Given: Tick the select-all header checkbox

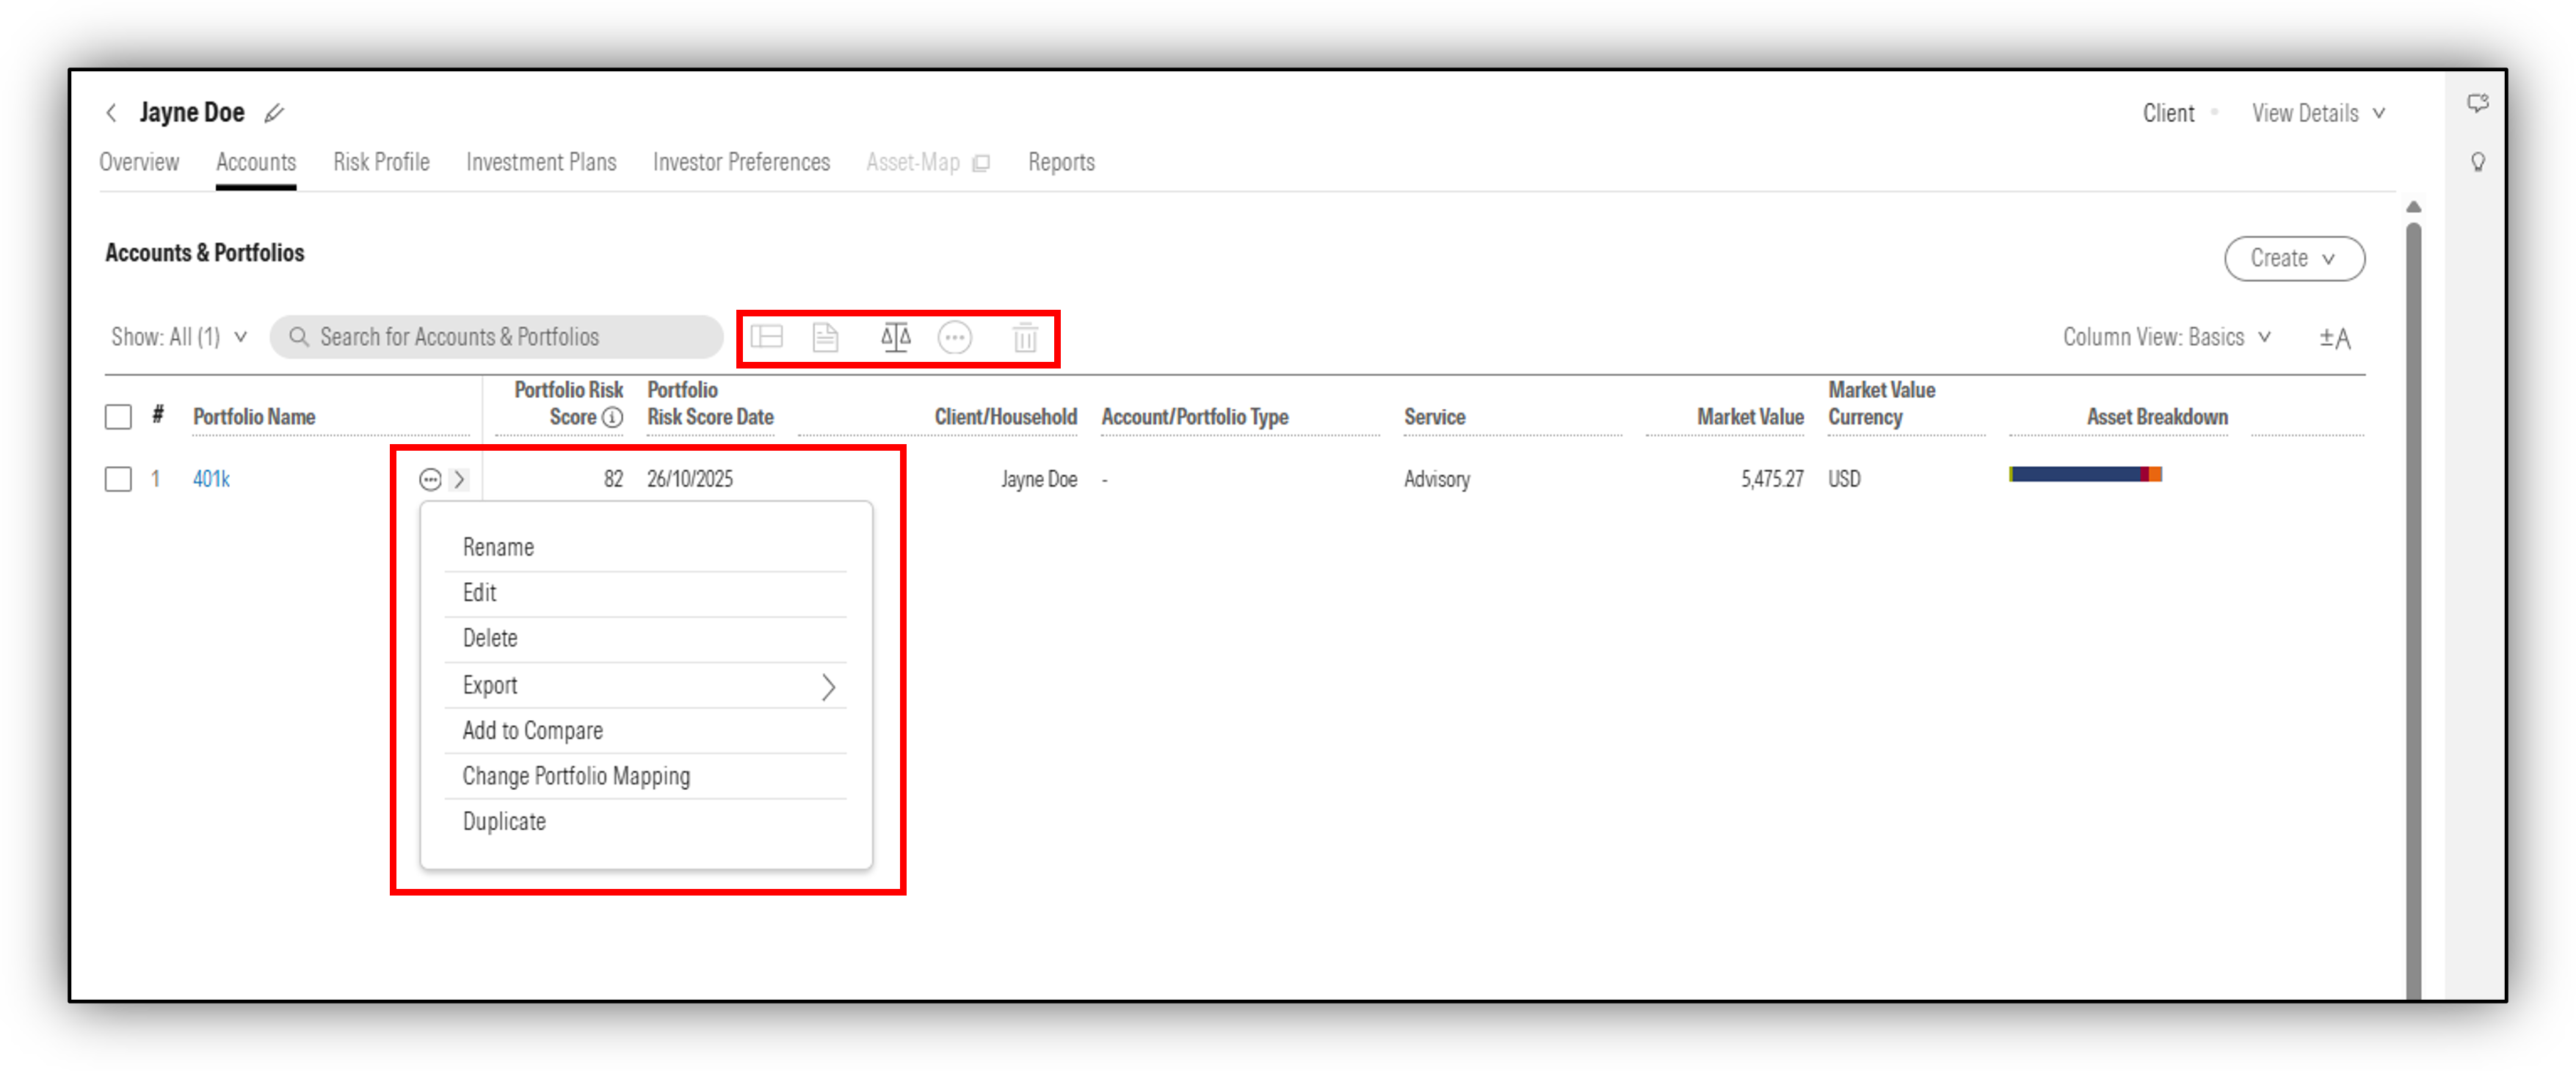Looking at the screenshot, I should point(118,417).
